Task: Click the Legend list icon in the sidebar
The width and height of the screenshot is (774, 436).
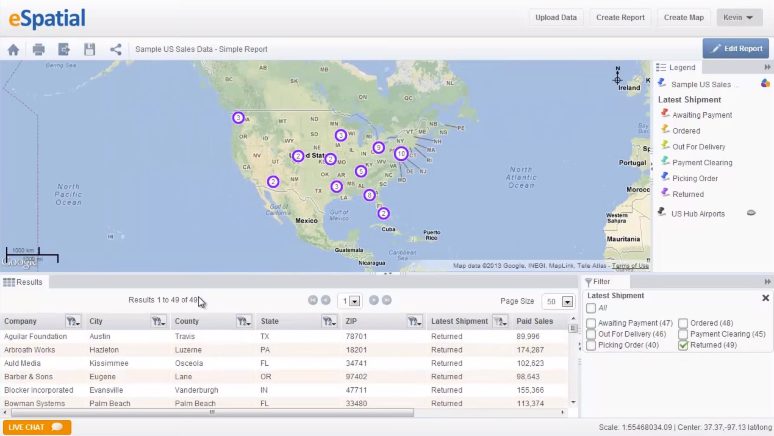Action: [661, 67]
